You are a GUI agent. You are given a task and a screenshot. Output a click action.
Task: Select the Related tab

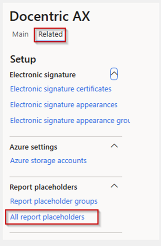click(x=50, y=34)
